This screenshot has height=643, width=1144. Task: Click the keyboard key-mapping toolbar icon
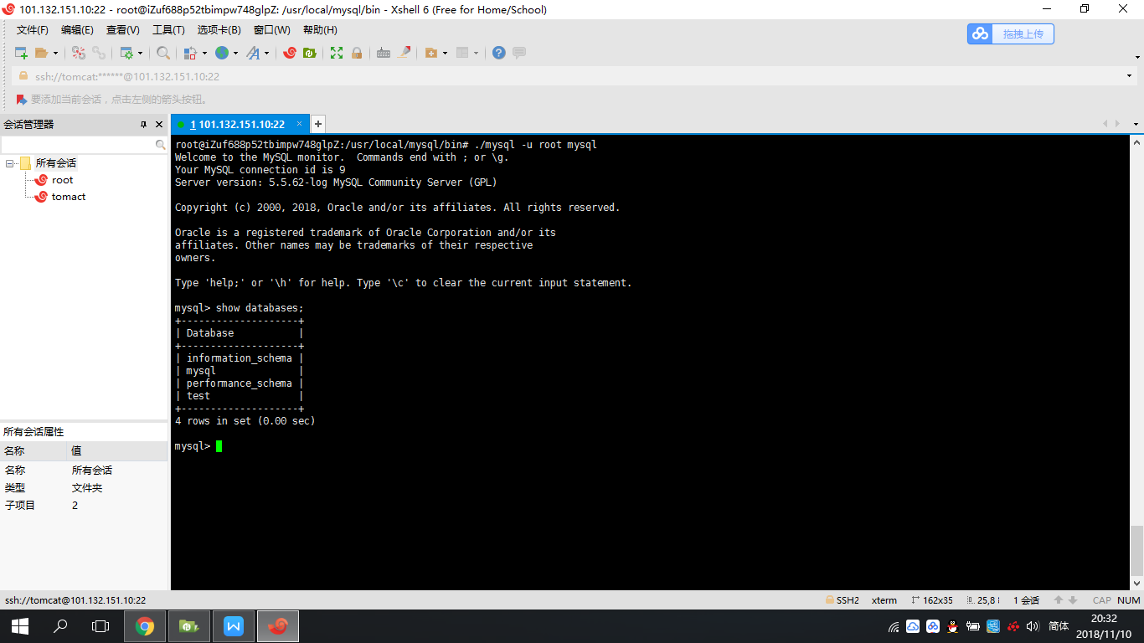click(384, 53)
